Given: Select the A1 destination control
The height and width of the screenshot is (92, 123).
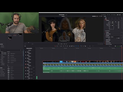Looking at the screenshot, I should [x=26, y=67].
